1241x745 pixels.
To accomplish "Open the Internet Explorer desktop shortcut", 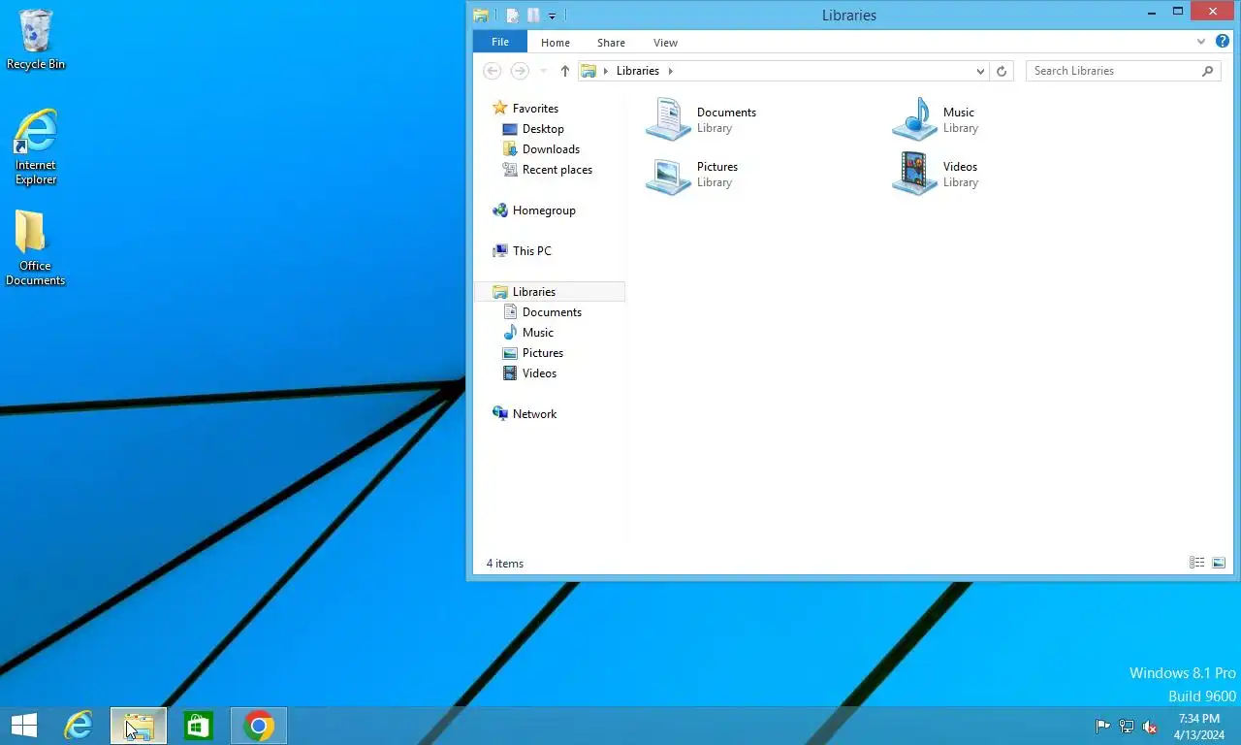I will click(36, 146).
